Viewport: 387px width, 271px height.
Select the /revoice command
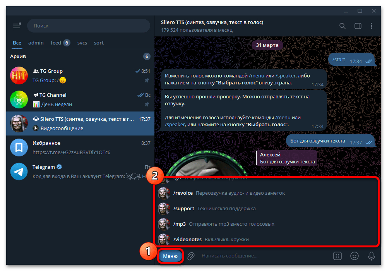click(x=267, y=193)
